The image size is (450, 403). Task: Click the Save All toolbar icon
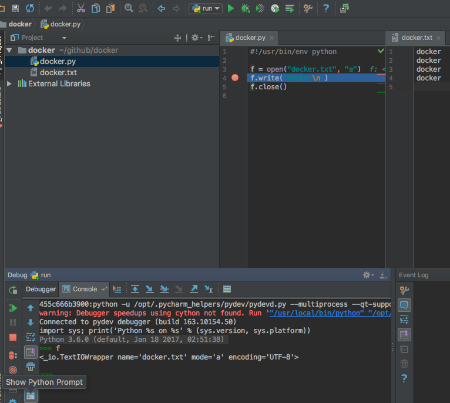tap(15, 8)
